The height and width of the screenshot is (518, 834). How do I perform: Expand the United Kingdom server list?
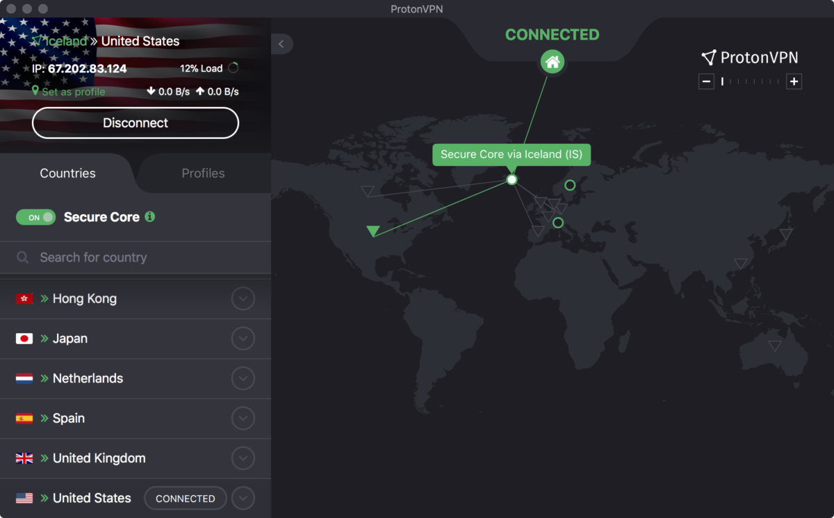click(x=243, y=458)
